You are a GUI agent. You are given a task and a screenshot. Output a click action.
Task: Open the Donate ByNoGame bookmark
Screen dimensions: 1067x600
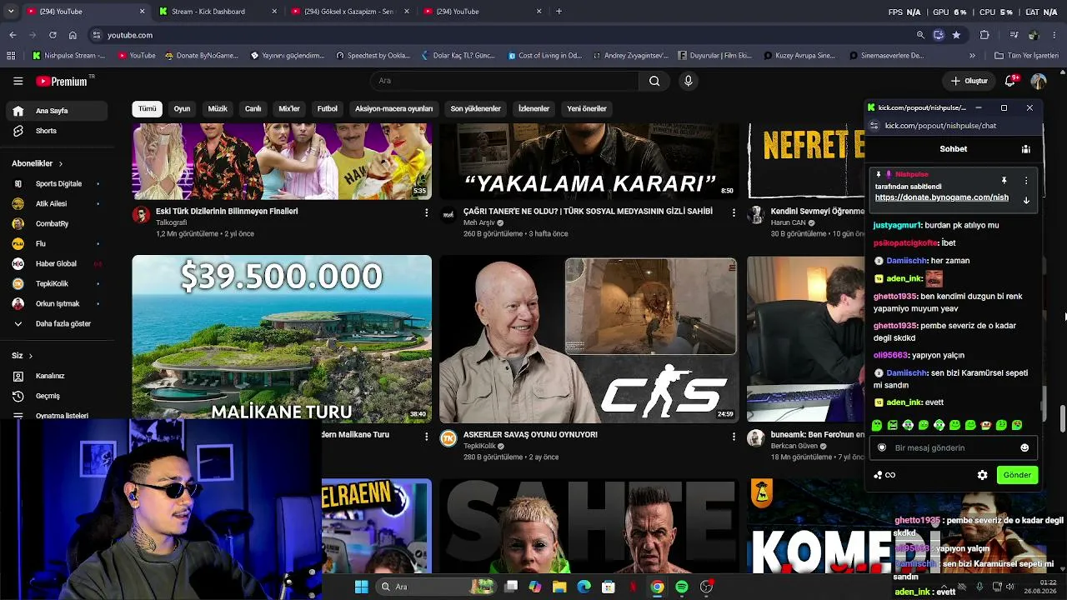[203, 56]
